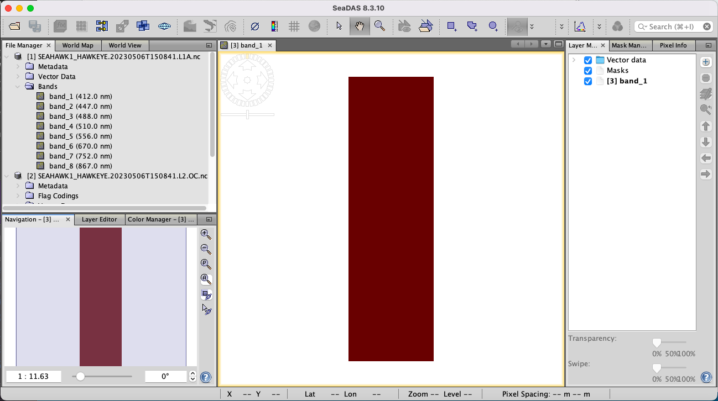
Task: Expand Metadata under the L1A product
Action: (18, 66)
